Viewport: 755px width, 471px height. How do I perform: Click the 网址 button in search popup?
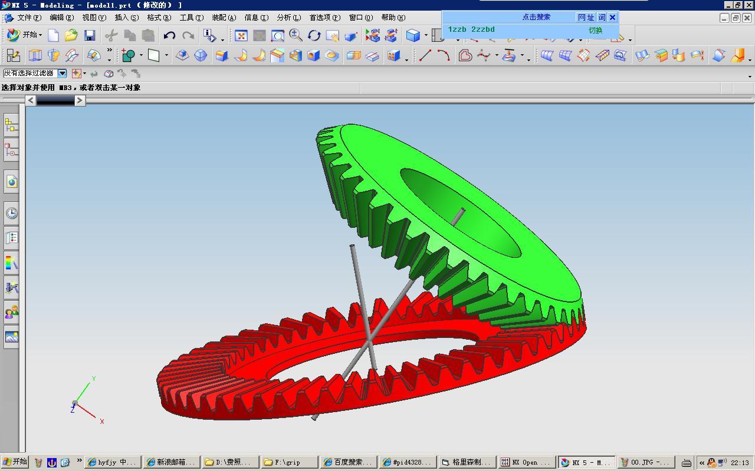click(x=586, y=17)
